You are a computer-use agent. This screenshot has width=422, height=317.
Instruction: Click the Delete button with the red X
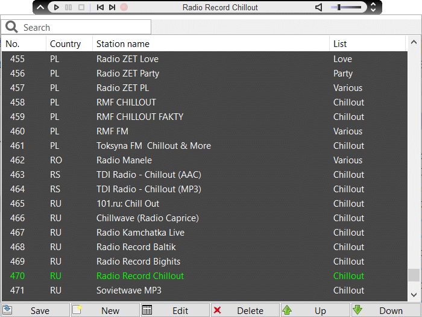[x=245, y=310]
